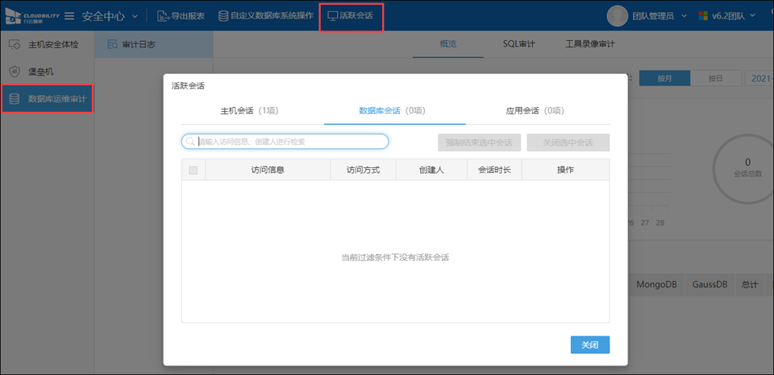Select the 按月 view toggle
774x375 pixels.
tap(664, 78)
